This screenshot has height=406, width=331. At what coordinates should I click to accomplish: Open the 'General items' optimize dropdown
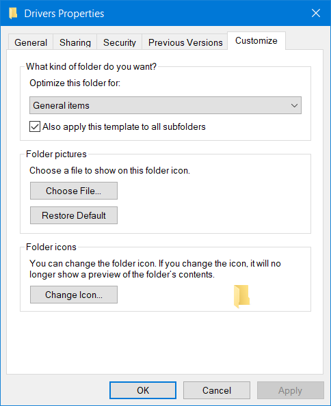point(165,105)
